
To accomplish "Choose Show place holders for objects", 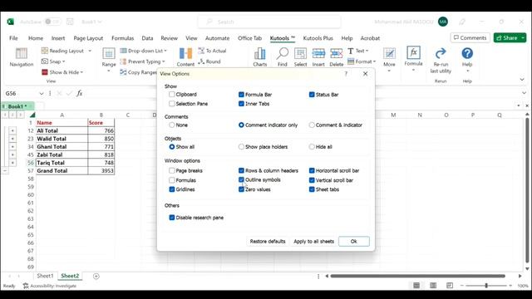I will (241, 147).
